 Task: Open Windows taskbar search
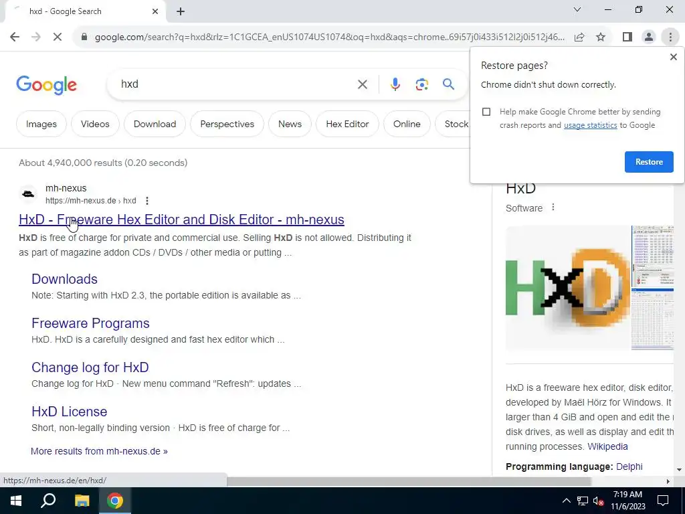48,501
